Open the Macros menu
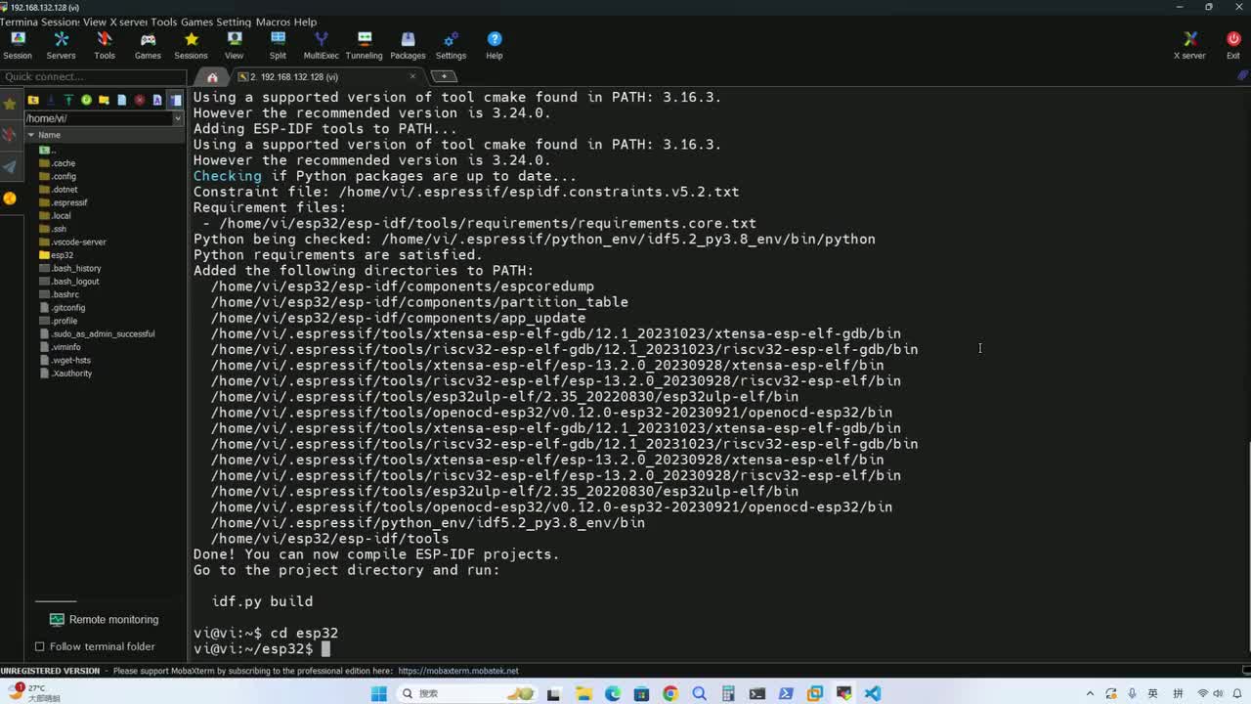Image resolution: width=1251 pixels, height=704 pixels. [272, 22]
